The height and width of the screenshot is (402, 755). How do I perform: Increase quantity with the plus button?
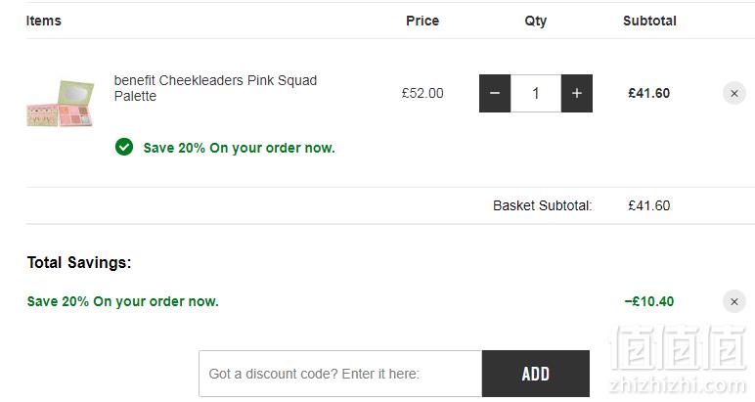pos(577,93)
